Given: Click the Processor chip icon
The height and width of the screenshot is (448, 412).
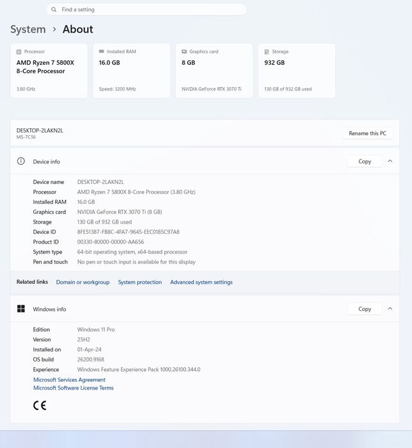Looking at the screenshot, I should click(19, 52).
